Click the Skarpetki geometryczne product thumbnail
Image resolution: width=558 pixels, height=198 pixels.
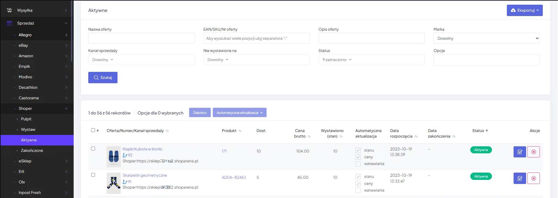[x=114, y=183]
